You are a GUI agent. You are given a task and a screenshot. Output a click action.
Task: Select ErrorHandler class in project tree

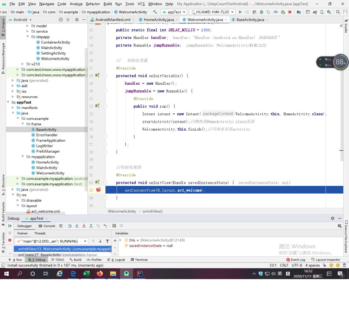click(x=47, y=135)
